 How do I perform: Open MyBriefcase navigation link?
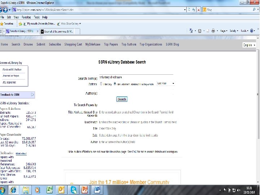tap(93, 44)
